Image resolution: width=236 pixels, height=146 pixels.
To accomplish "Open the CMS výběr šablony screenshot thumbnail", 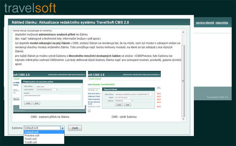I will pos(124,92).
